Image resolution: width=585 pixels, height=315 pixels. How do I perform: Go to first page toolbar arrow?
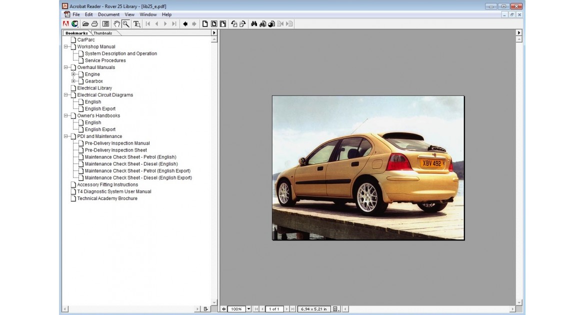coord(147,24)
